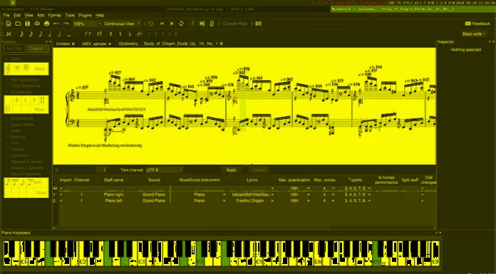The image size is (496, 274).
Task: Open the Format menu
Action: click(54, 15)
